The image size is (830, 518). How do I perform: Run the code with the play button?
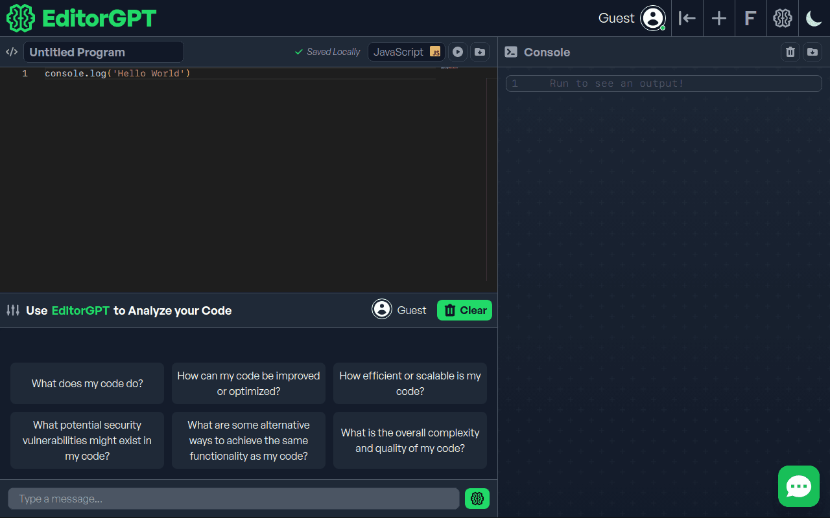(458, 52)
